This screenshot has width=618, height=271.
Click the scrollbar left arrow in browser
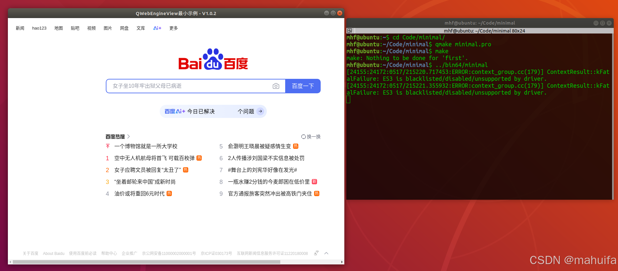point(10,262)
